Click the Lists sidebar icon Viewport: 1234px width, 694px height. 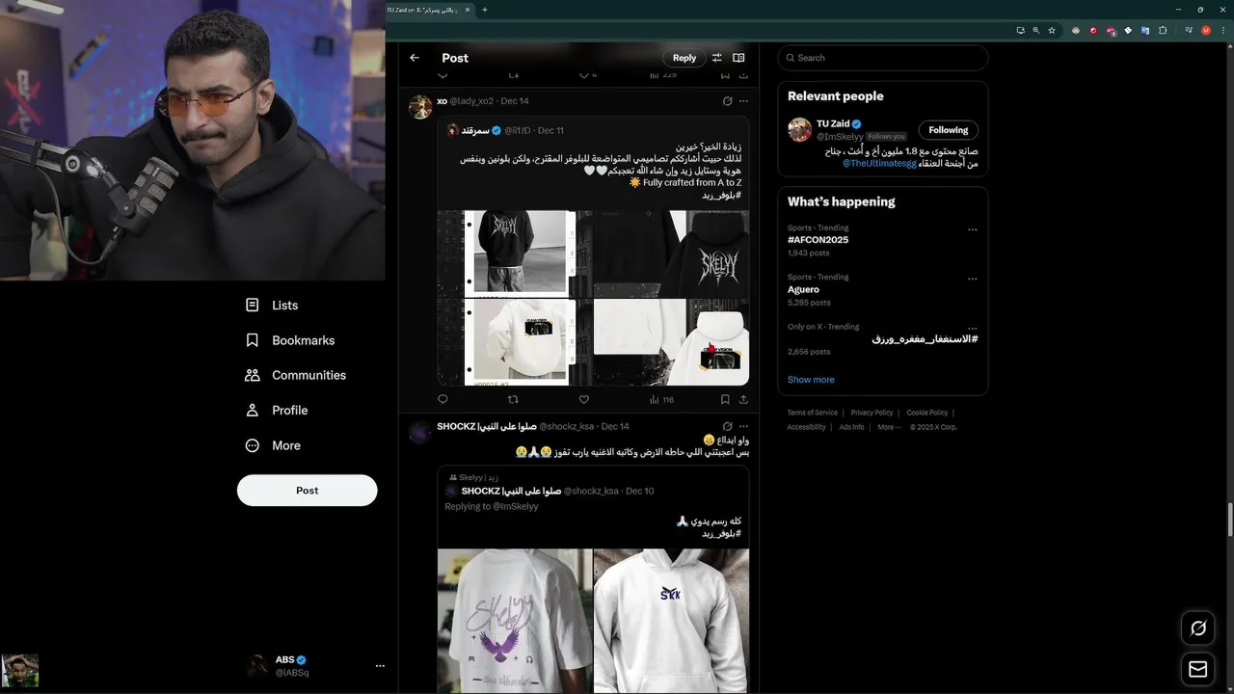coord(253,305)
